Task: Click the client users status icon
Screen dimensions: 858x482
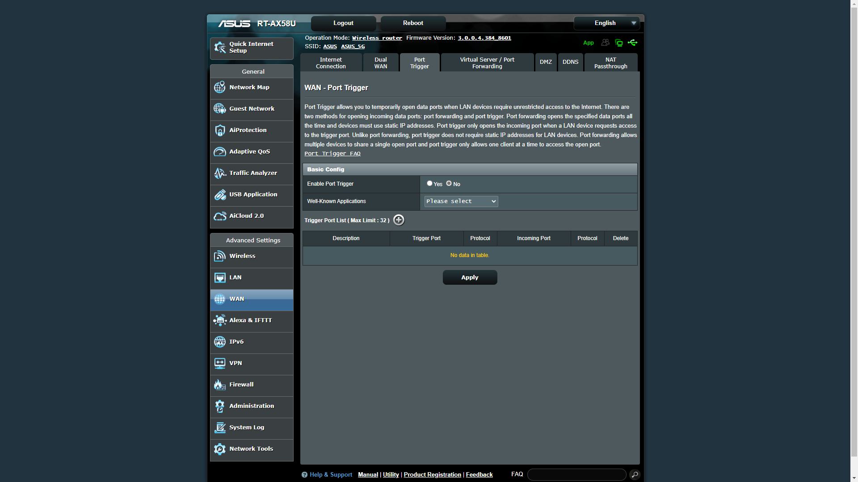Action: point(605,43)
